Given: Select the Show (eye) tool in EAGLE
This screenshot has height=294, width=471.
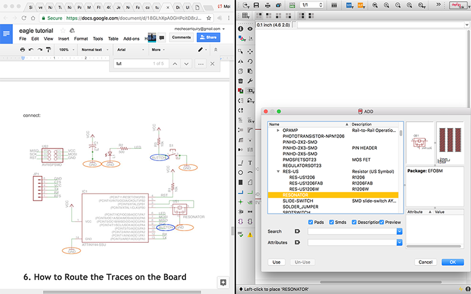Looking at the screenshot, I should click(250, 29).
